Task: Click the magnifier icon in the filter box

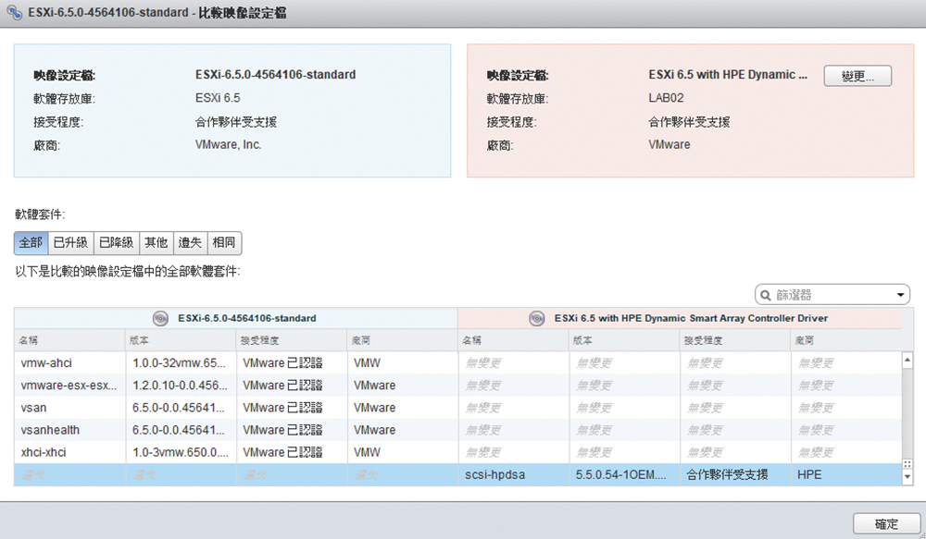Action: click(766, 295)
